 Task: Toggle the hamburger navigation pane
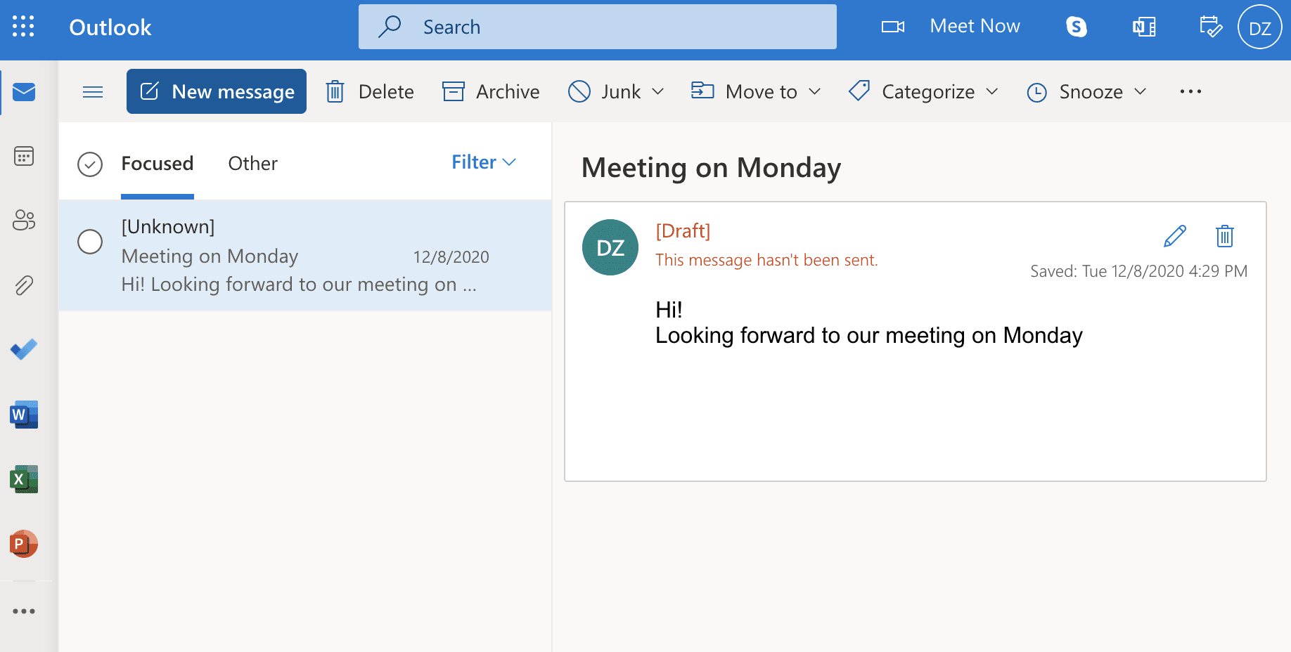pos(93,92)
